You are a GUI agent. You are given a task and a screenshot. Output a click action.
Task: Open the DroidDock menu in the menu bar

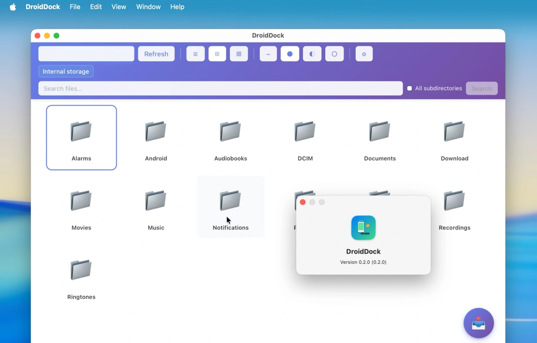click(42, 7)
